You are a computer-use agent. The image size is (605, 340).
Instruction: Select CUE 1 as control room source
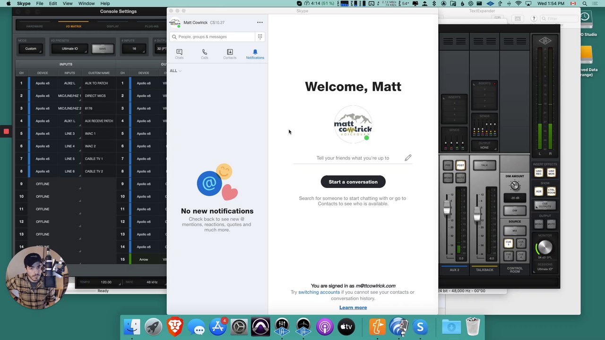coord(509,244)
